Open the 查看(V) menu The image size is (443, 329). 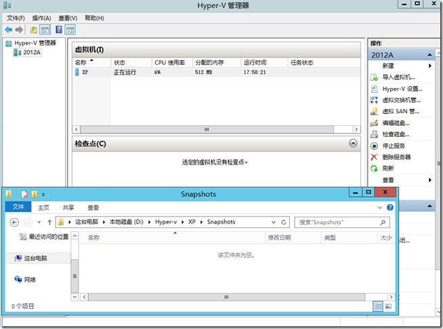[x=68, y=18]
